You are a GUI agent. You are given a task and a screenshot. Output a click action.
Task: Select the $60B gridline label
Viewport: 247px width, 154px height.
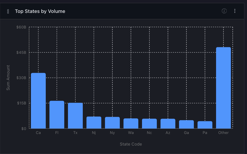pyautogui.click(x=22, y=27)
